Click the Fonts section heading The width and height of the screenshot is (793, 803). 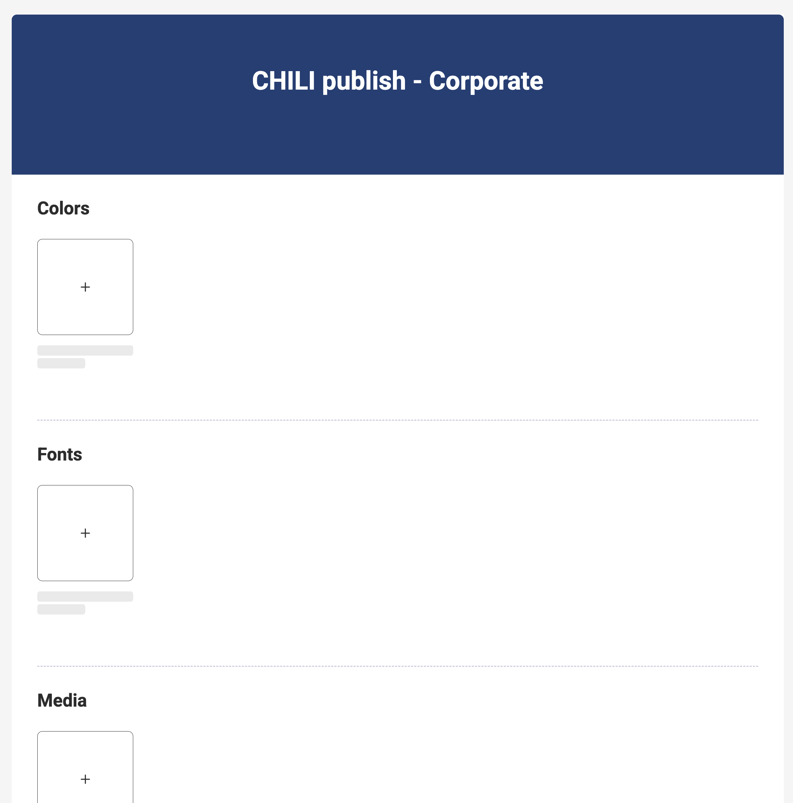tap(60, 454)
